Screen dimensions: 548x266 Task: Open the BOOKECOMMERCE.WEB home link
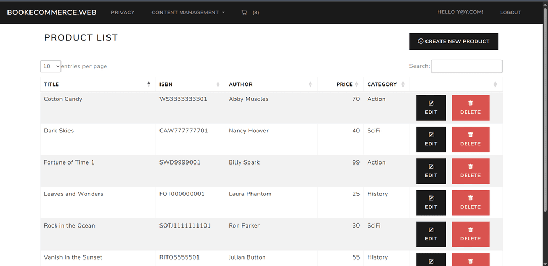click(x=52, y=12)
